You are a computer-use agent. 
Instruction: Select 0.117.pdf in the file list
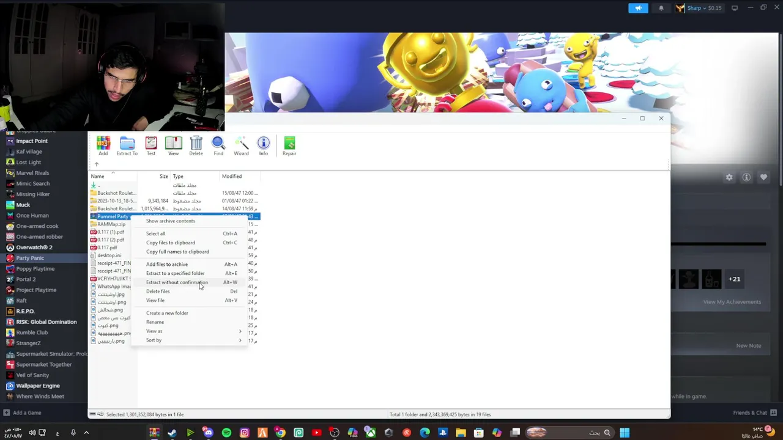[x=107, y=248]
